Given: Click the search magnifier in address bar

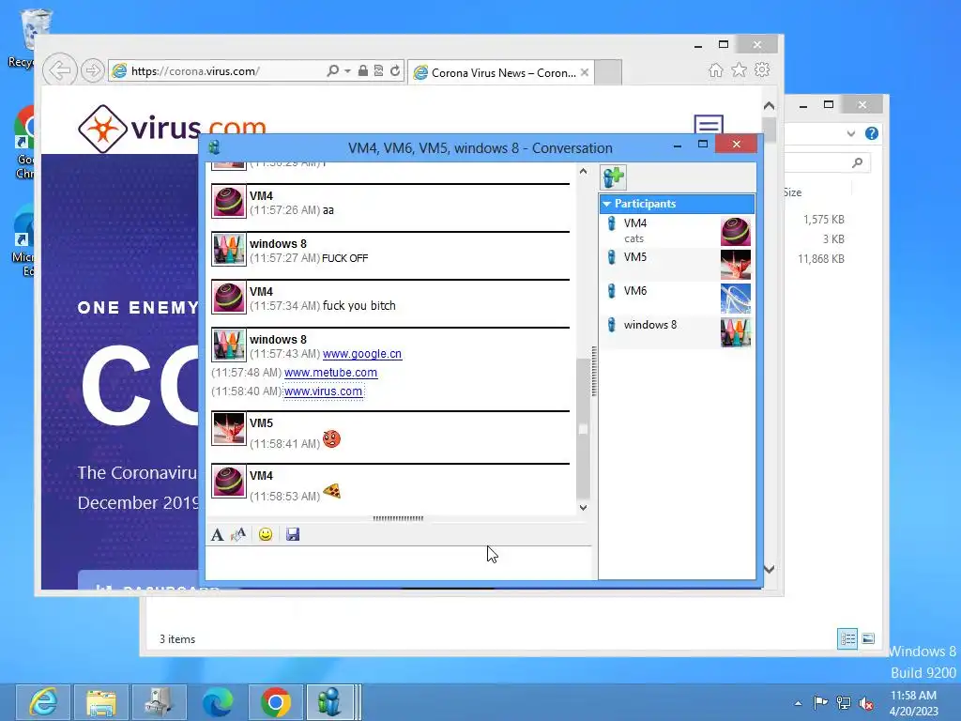Looking at the screenshot, I should (x=332, y=71).
